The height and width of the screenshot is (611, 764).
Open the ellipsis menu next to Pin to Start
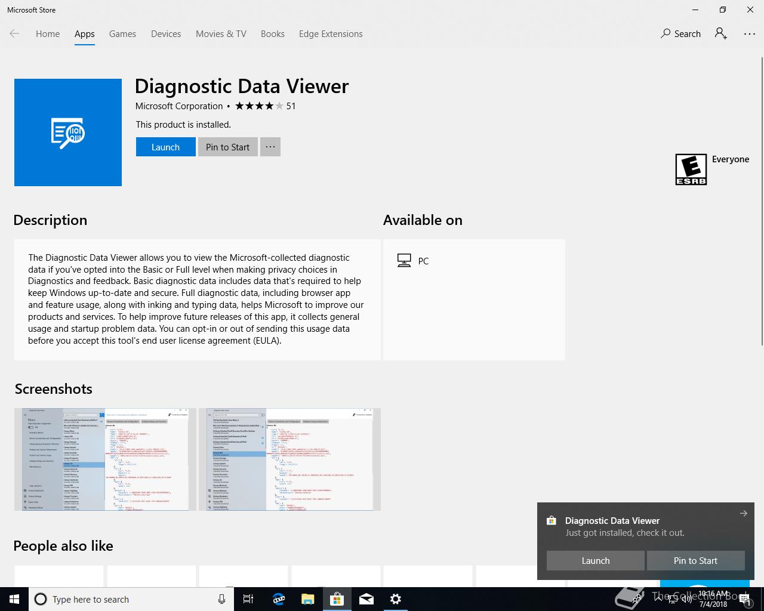(x=270, y=147)
